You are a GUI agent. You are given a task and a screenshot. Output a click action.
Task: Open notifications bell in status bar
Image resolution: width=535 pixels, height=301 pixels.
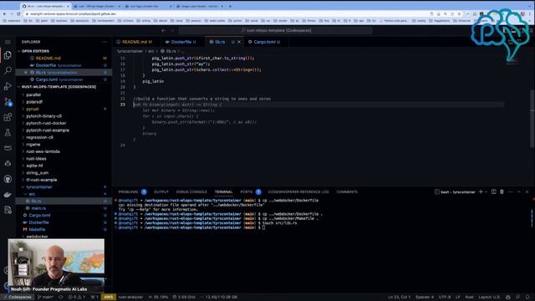(527, 298)
